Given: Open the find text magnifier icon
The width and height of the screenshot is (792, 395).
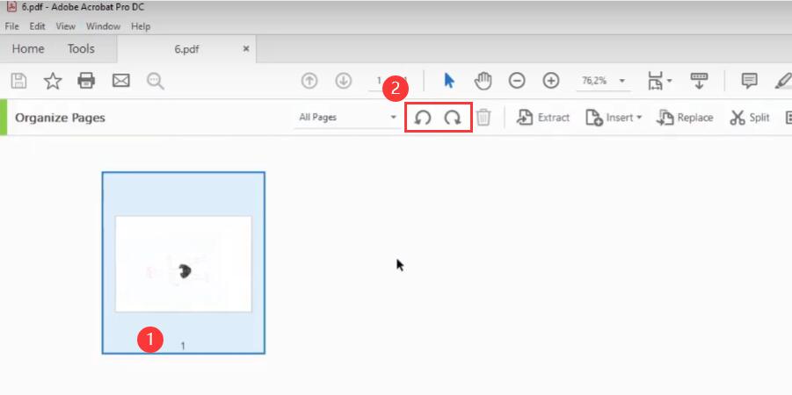Looking at the screenshot, I should click(x=156, y=82).
